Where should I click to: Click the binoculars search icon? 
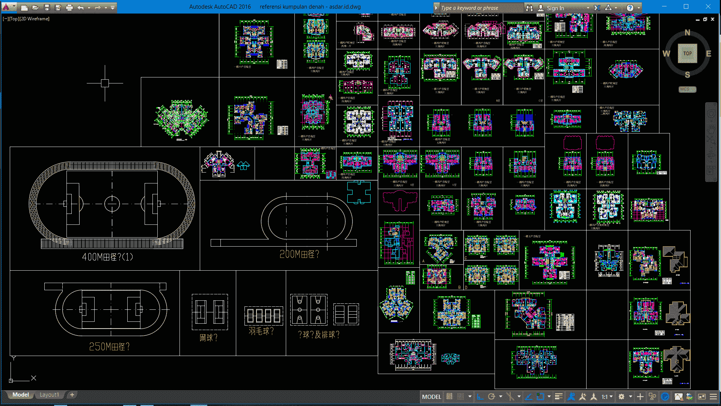[529, 8]
